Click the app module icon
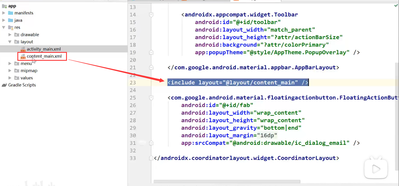399x186 pixels. [4, 6]
